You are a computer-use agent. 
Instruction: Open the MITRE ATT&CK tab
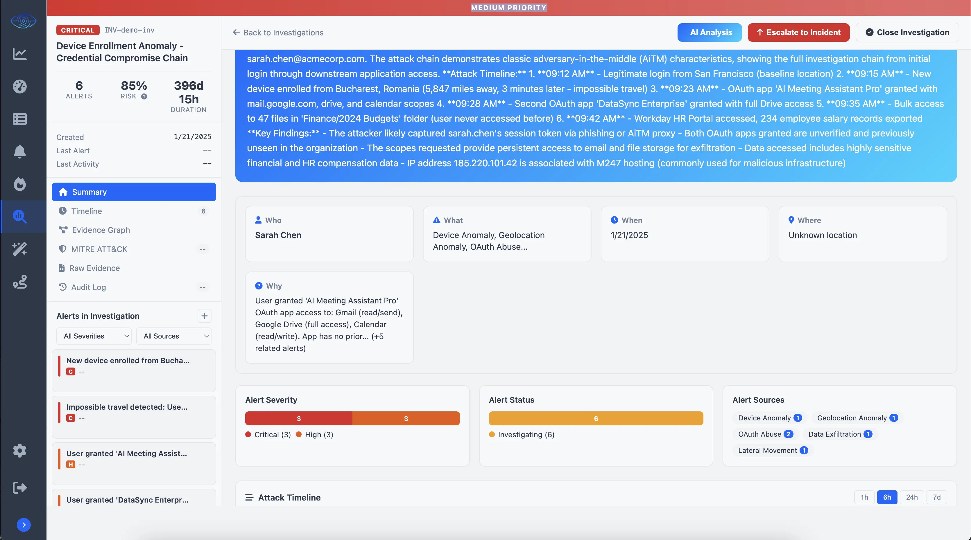click(99, 249)
